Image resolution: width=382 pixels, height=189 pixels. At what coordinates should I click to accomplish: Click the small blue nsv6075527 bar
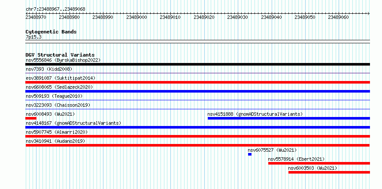click(x=250, y=154)
